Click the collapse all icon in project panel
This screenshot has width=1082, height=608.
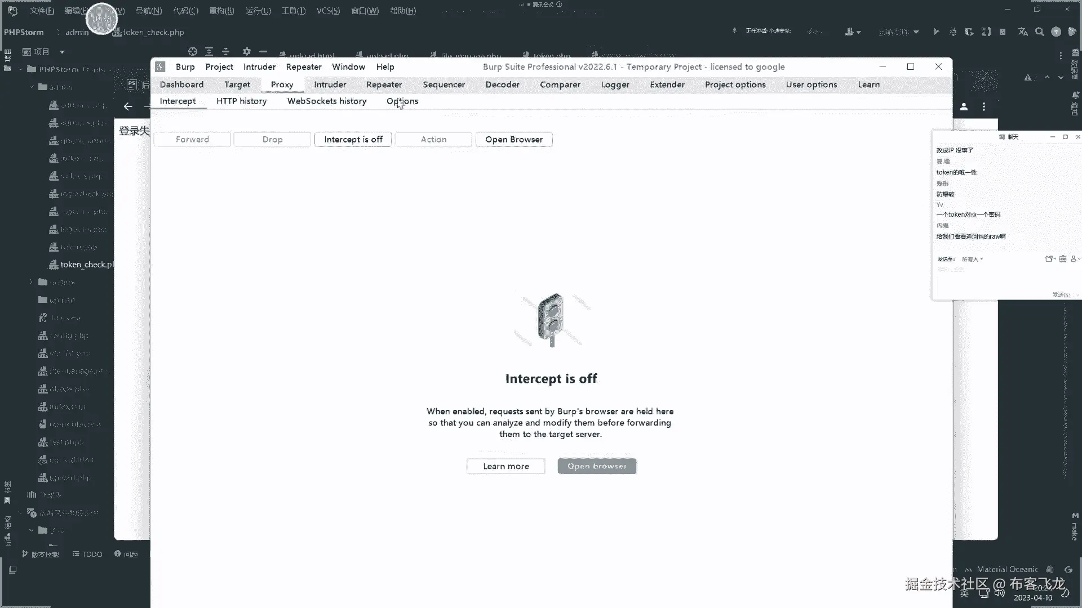tap(226, 51)
